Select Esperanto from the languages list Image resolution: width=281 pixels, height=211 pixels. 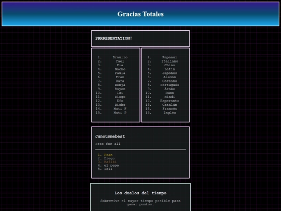click(x=170, y=101)
